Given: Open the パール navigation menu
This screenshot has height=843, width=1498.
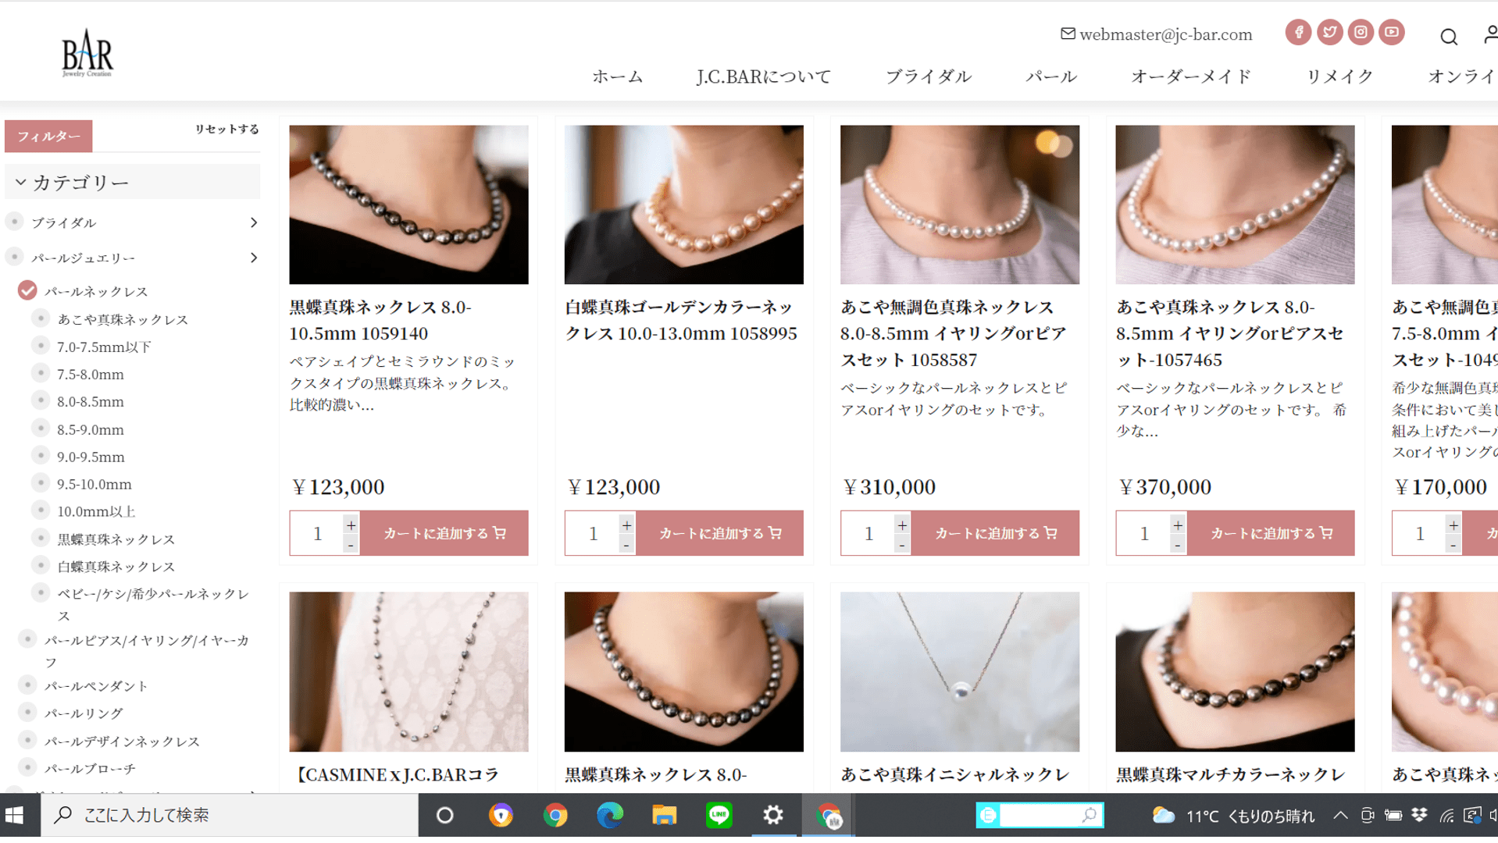Looking at the screenshot, I should coord(1051,76).
